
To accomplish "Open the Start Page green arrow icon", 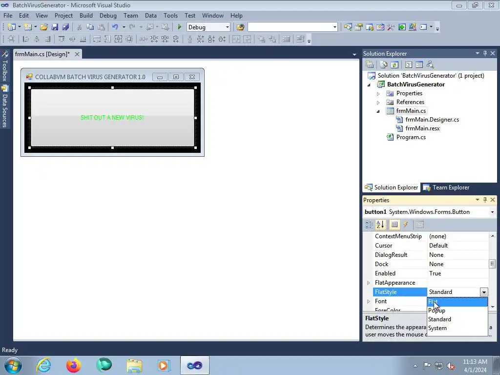I will 402,27.
